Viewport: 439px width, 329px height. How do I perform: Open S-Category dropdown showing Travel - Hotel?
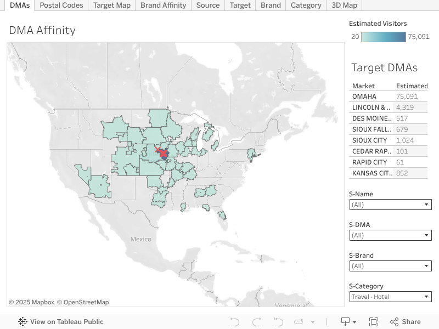[x=390, y=297]
